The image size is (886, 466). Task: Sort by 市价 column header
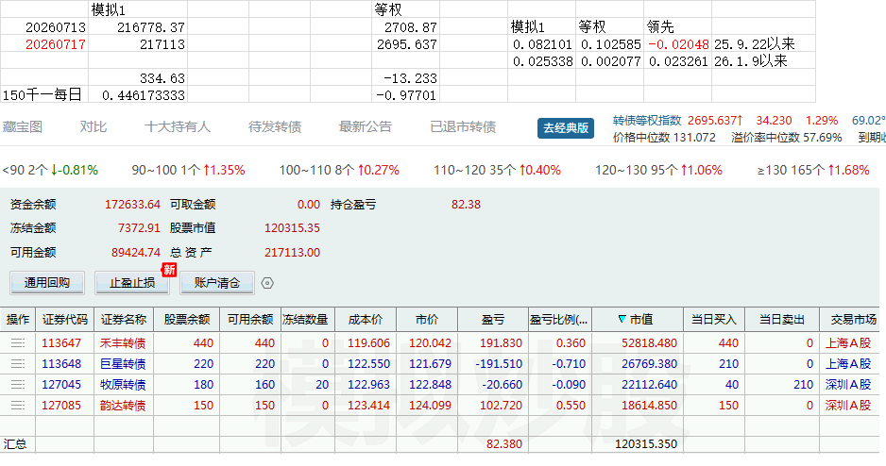click(427, 320)
